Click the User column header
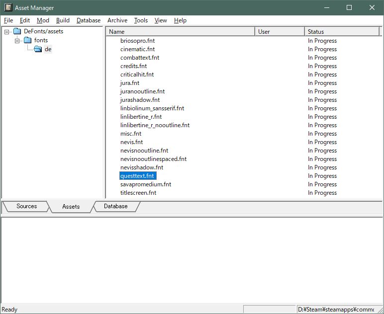Screen dimensions: 384x314 click(x=280, y=32)
